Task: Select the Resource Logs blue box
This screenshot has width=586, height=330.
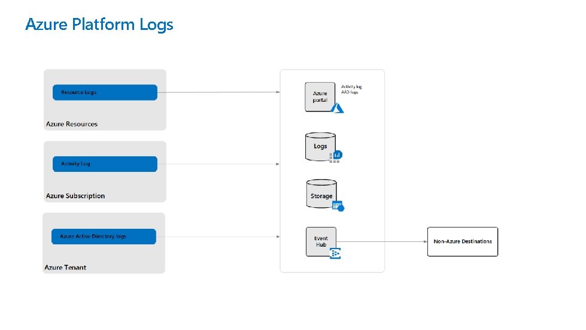Action: (105, 92)
